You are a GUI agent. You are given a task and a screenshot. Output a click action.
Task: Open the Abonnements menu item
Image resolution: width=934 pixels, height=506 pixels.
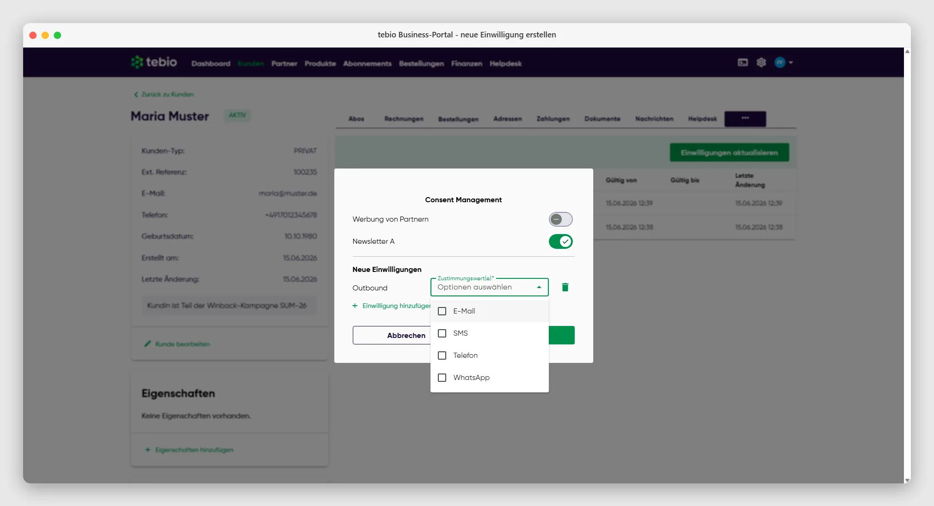point(367,64)
